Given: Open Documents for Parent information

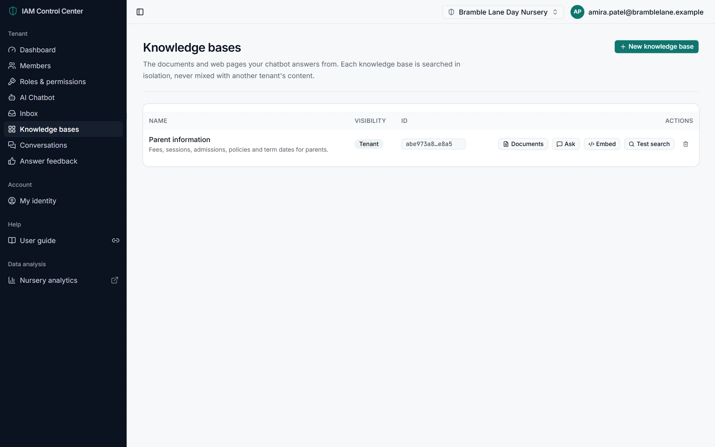Looking at the screenshot, I should pos(523,144).
